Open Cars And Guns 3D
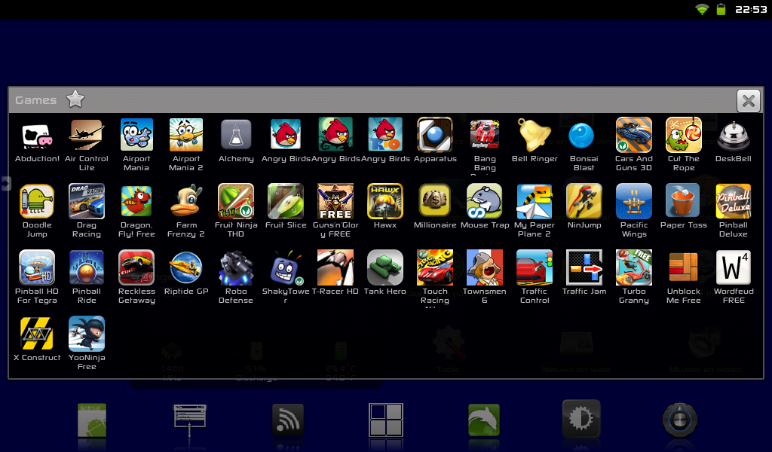Viewport: 772px width, 452px height. [x=633, y=136]
